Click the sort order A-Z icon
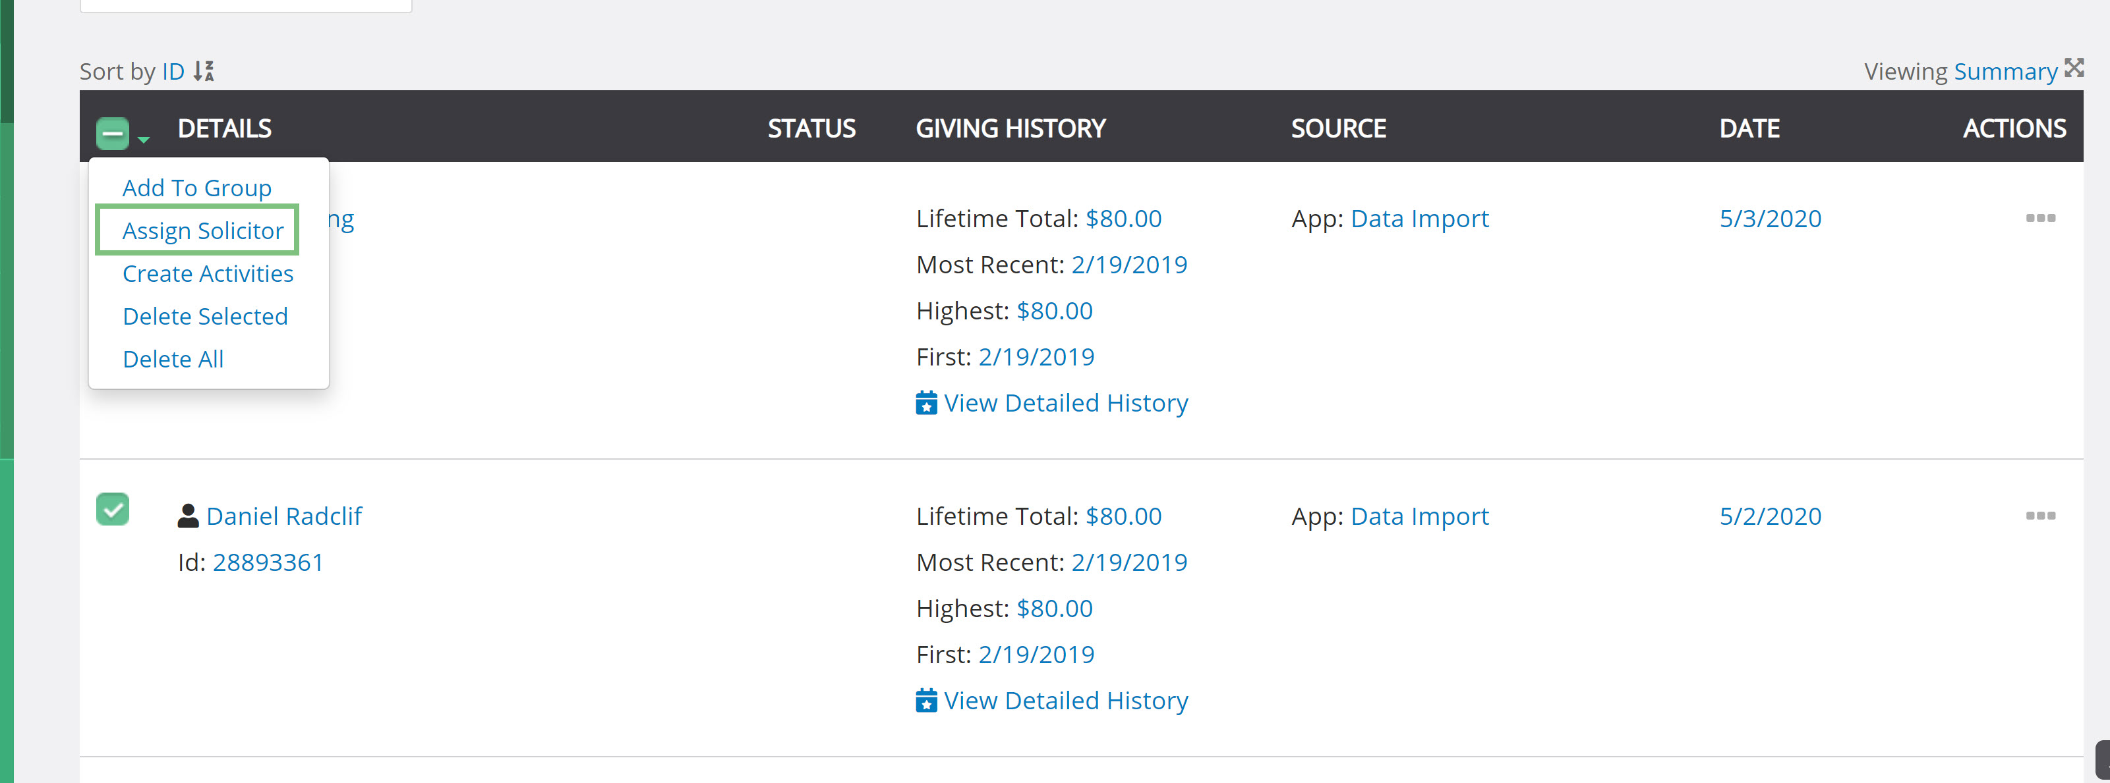 click(x=204, y=71)
